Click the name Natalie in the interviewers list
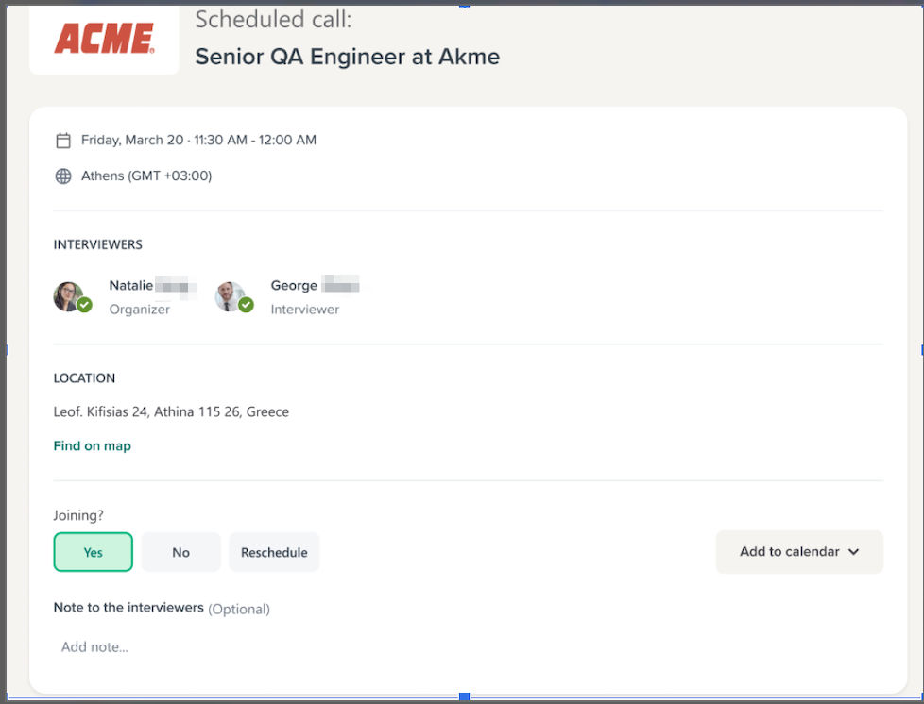The height and width of the screenshot is (704, 924). click(131, 286)
